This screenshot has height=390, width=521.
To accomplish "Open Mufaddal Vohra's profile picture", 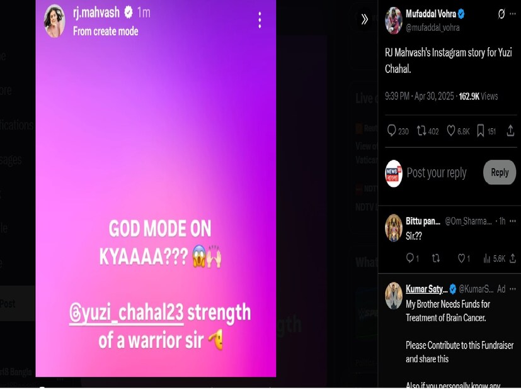I will [393, 21].
